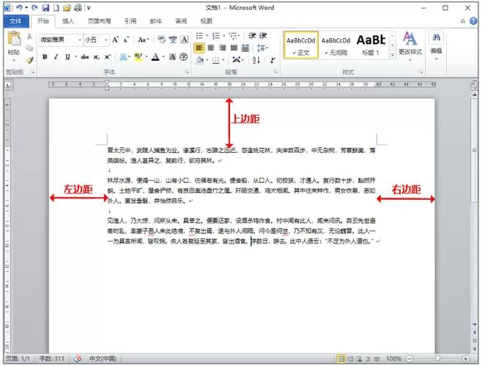Switch to the 引用 (References) tab
Viewport: 482px width, 366px height.
click(x=130, y=21)
